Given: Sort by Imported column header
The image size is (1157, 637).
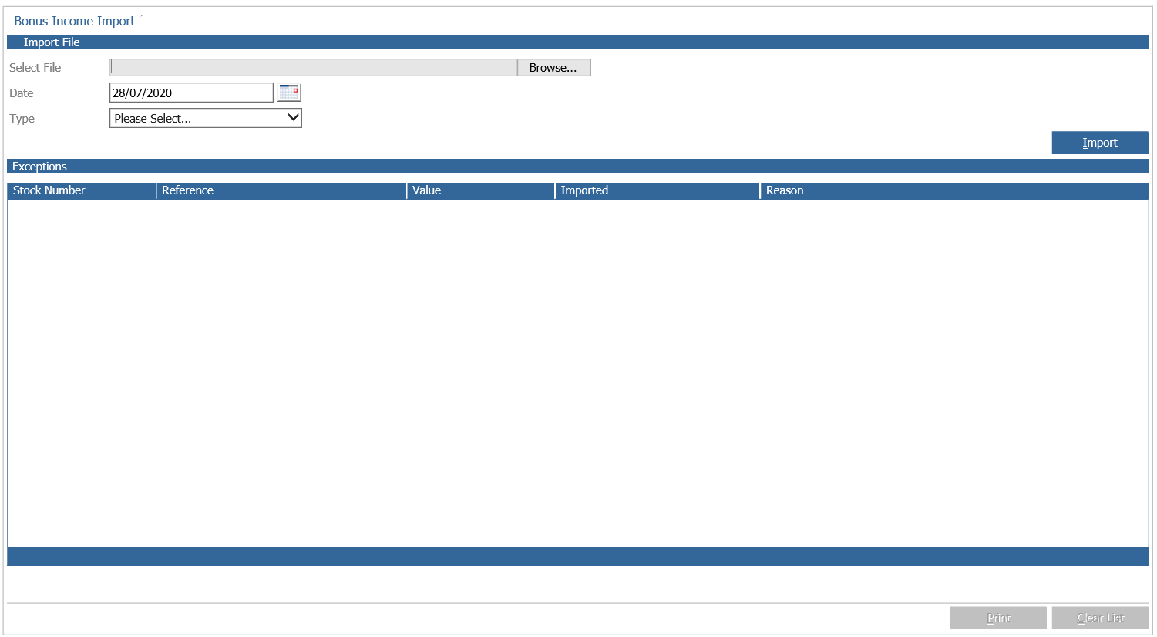Looking at the screenshot, I should (658, 190).
